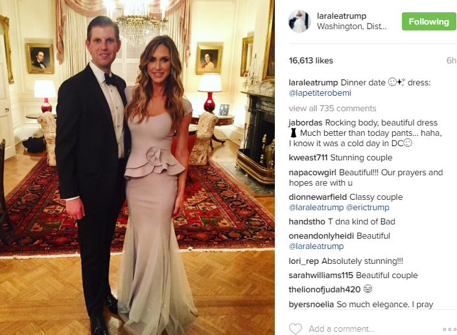This screenshot has height=335, width=457.
Task: Open the three-dot more options menu
Action: 449,329
